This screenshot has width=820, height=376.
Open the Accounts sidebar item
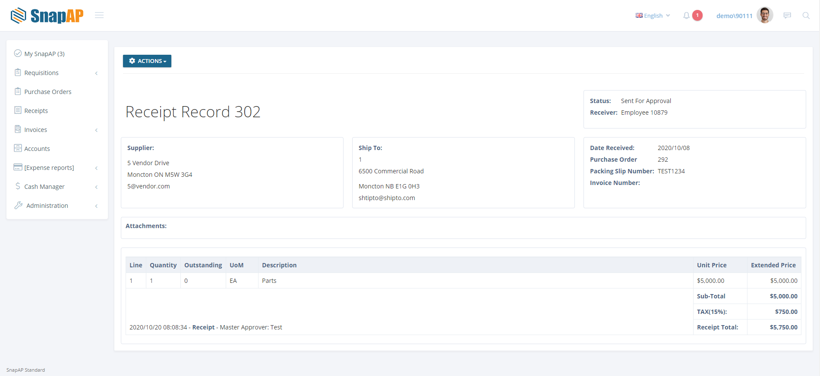point(37,149)
